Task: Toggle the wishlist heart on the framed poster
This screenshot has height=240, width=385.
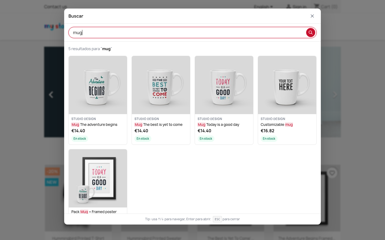Action: pyautogui.click(x=332, y=173)
